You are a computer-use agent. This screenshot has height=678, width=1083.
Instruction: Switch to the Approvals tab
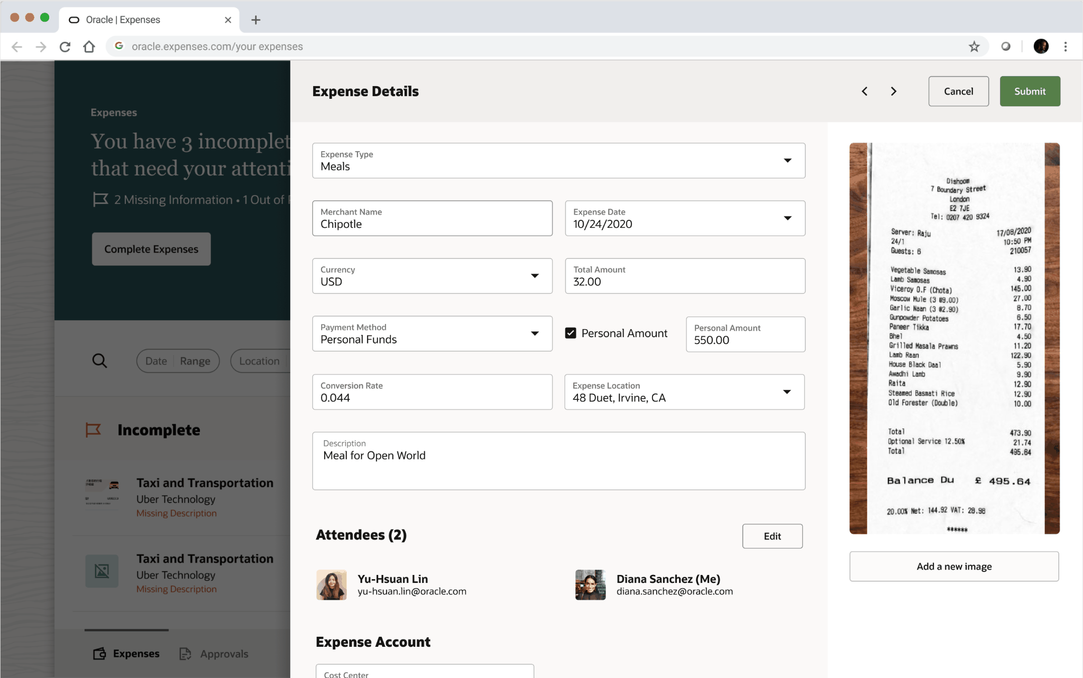tap(214, 654)
